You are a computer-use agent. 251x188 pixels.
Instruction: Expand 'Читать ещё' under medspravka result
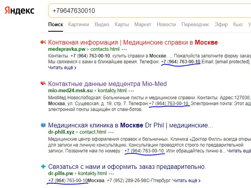click(x=62, y=67)
